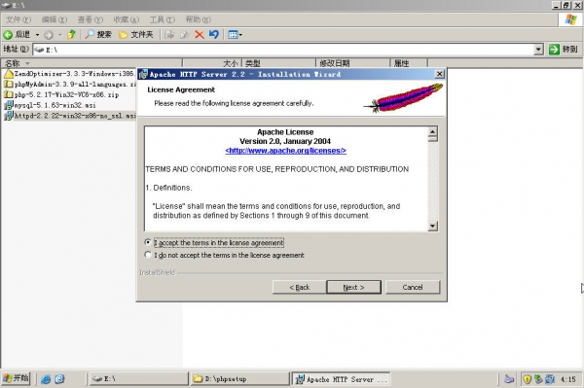This screenshot has height=388, width=584.
Task: Click the system tray icon left of the clock
Action: (550, 379)
